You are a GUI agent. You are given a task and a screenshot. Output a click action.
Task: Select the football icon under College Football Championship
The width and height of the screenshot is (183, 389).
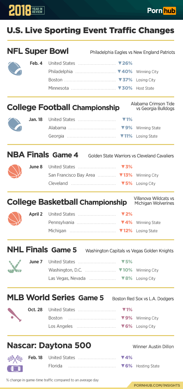[15, 125]
